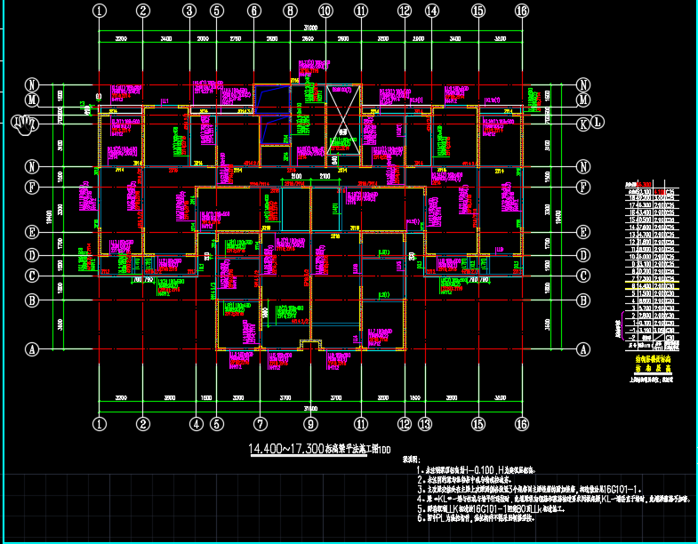The height and width of the screenshot is (544, 698).
Task: Select axis bubble K on right side
Action: (x=583, y=123)
